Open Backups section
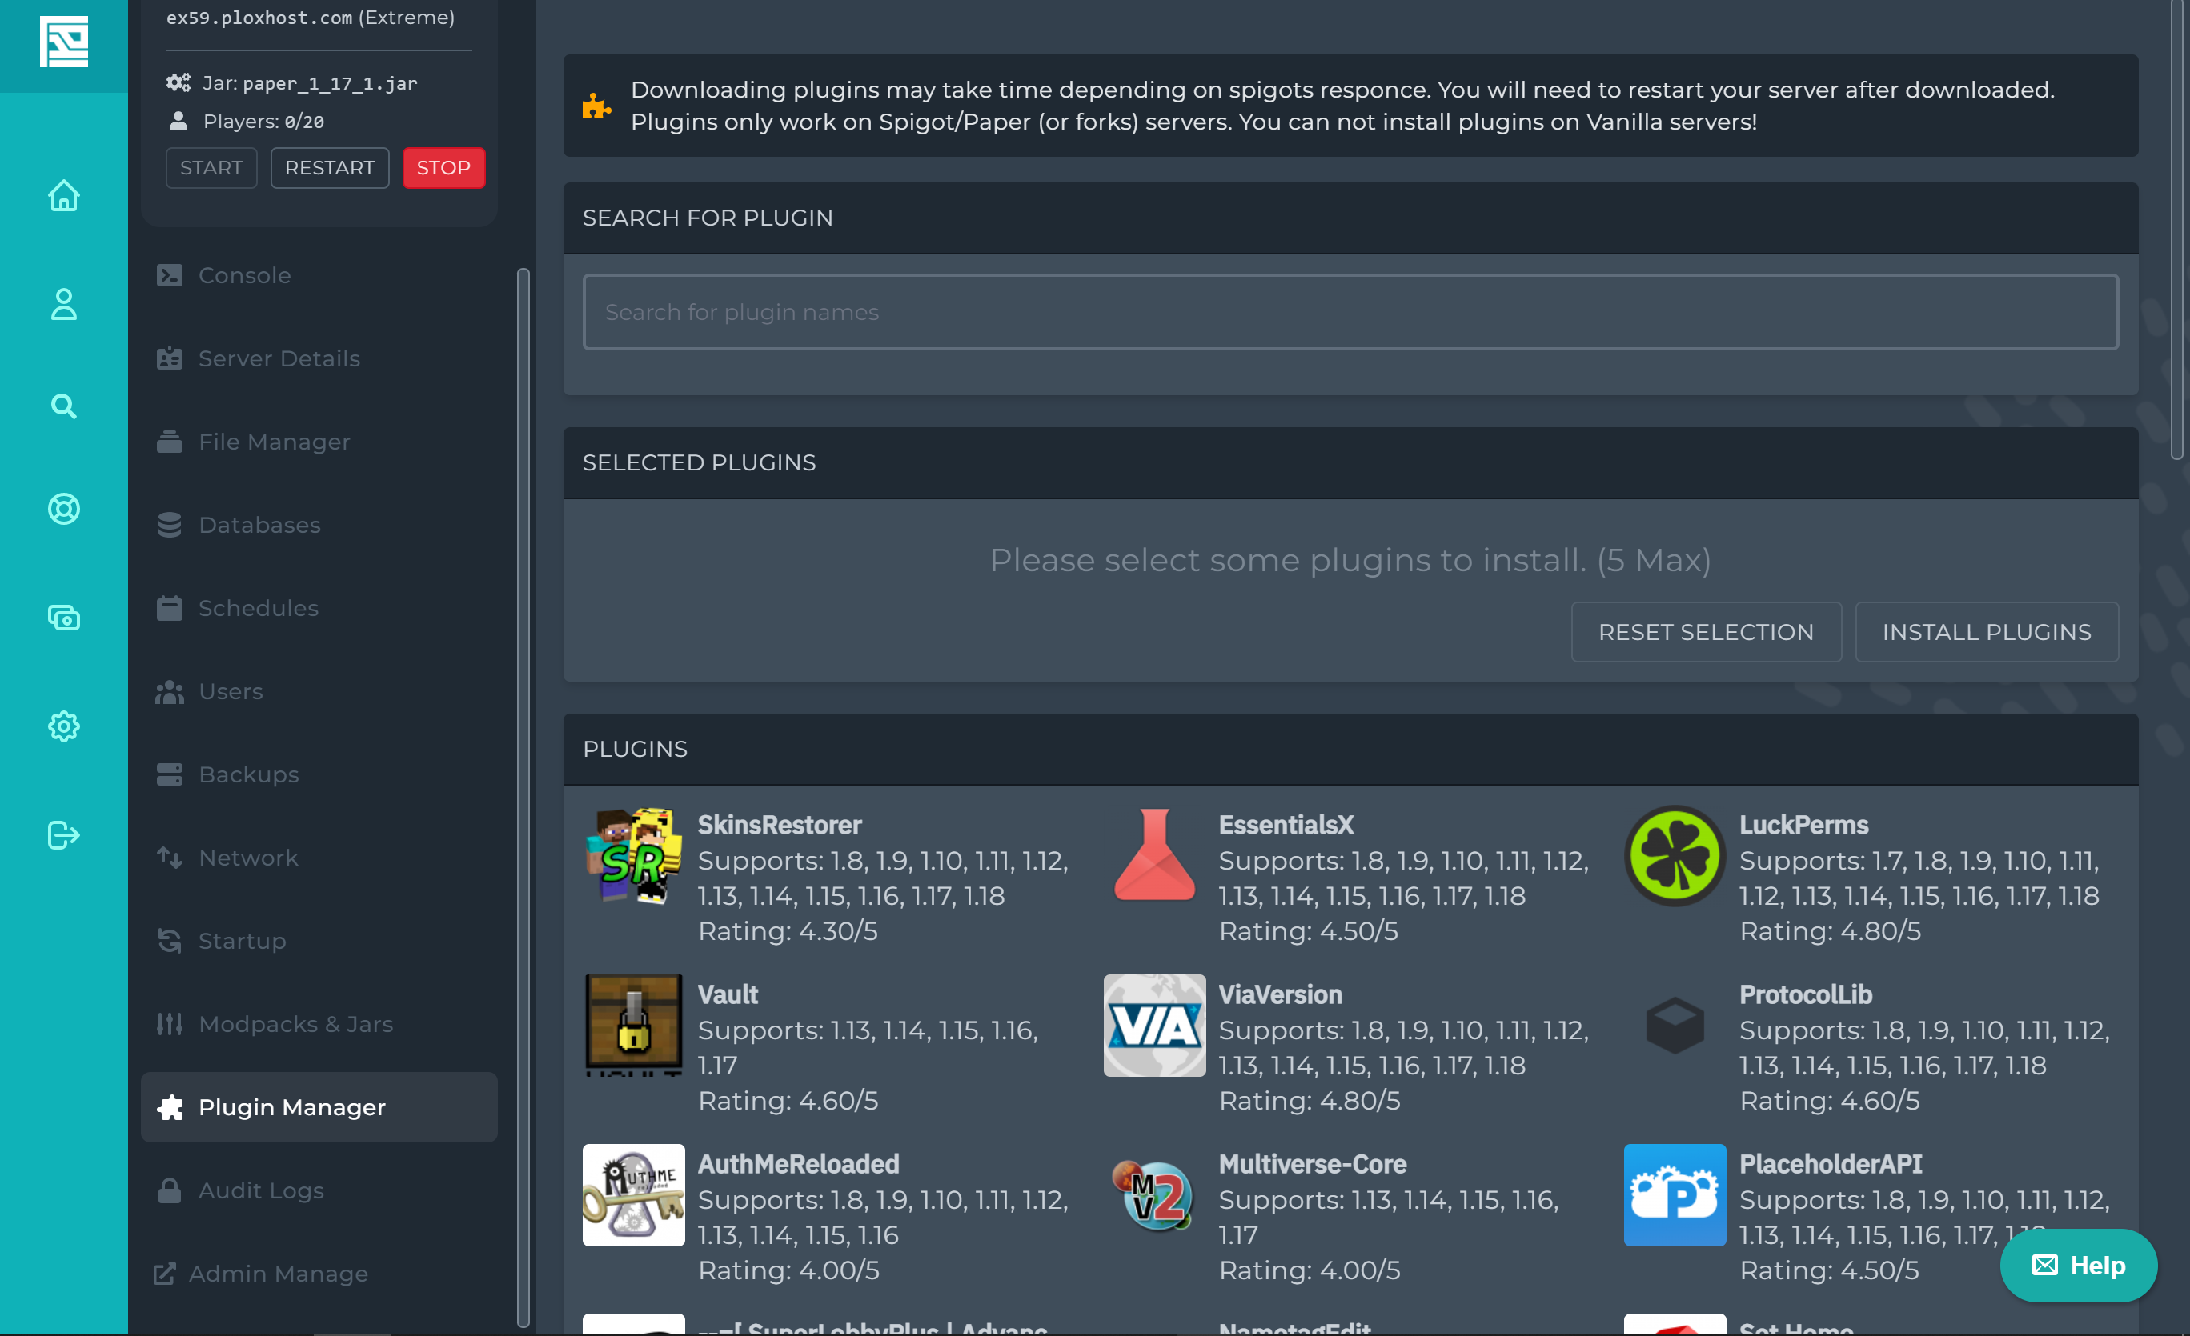 [x=319, y=774]
